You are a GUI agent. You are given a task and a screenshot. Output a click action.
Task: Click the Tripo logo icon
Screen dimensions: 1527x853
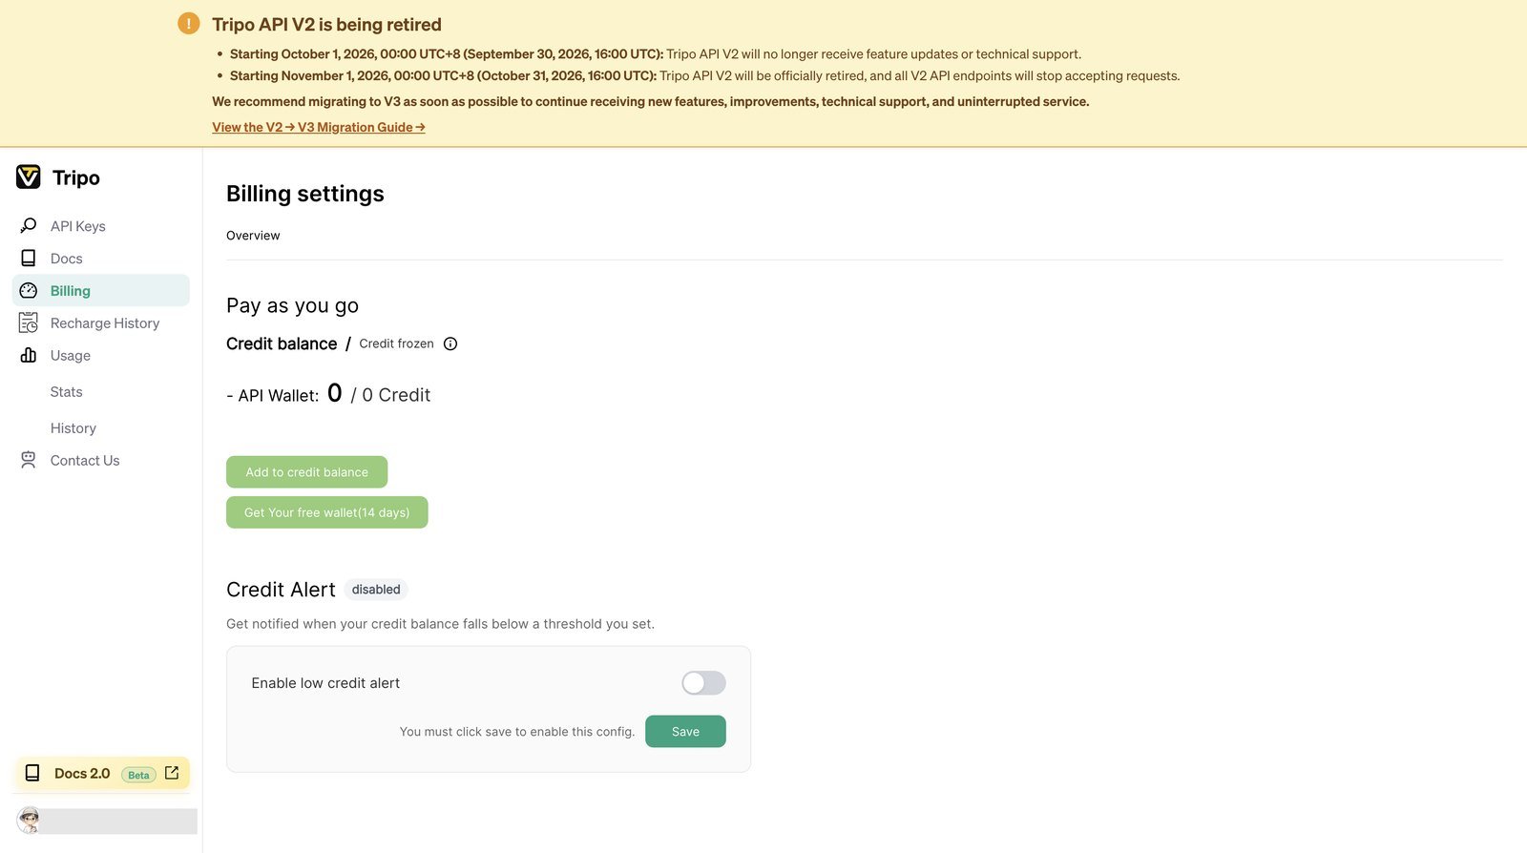[x=29, y=177]
